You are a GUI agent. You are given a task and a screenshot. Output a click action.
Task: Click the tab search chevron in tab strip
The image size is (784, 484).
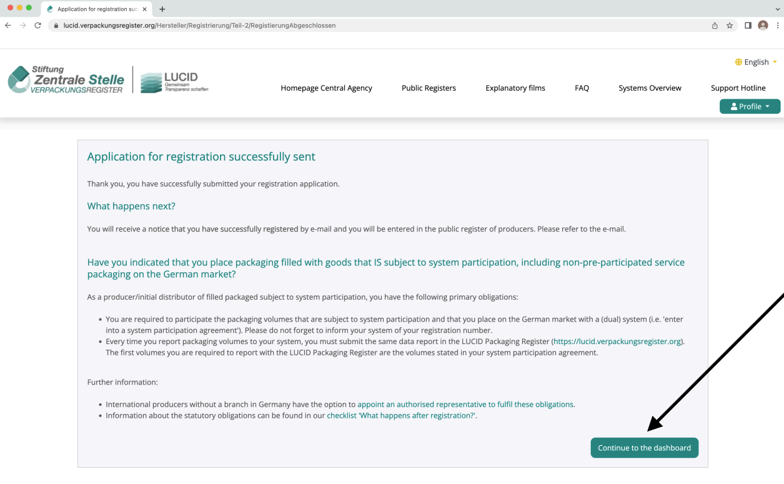pyautogui.click(x=777, y=9)
